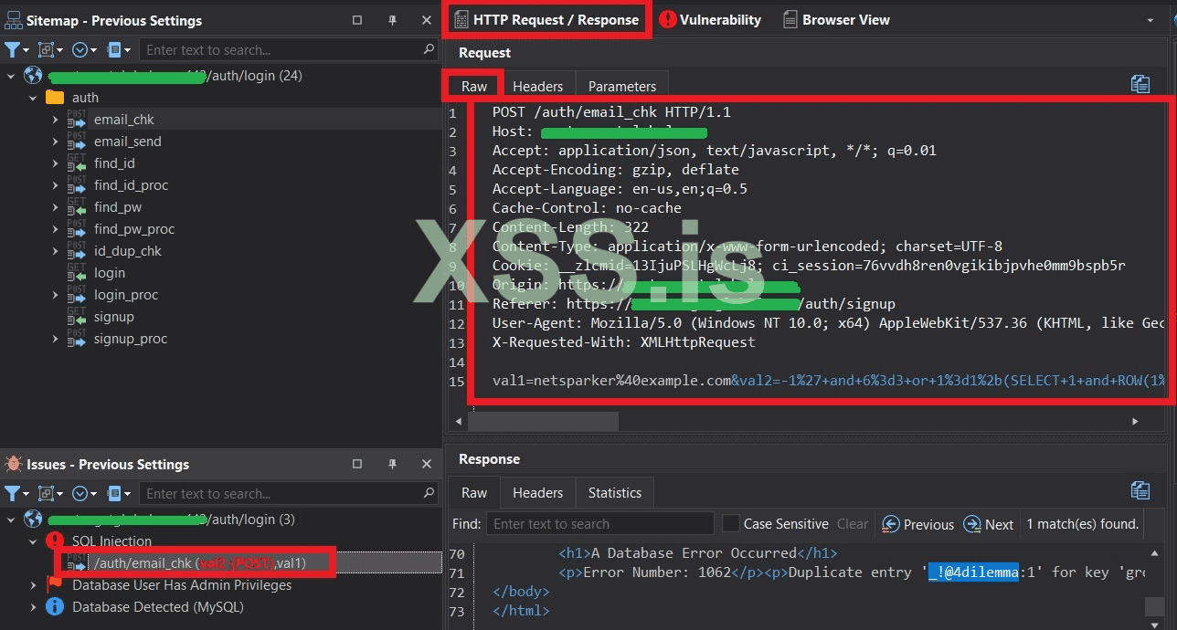The width and height of the screenshot is (1177, 630).
Task: Open the tab list dropdown arrow
Action: pyautogui.click(x=1150, y=20)
